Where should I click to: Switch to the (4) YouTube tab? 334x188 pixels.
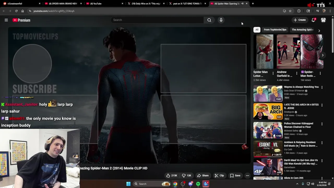point(104,4)
